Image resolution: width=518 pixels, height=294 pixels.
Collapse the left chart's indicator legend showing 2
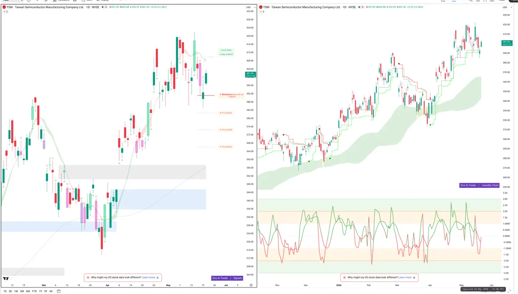pos(6,12)
